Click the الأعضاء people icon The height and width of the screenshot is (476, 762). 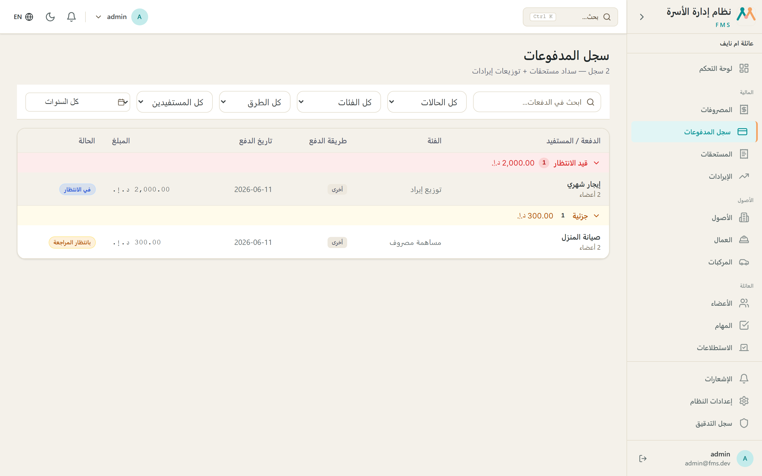(x=744, y=303)
